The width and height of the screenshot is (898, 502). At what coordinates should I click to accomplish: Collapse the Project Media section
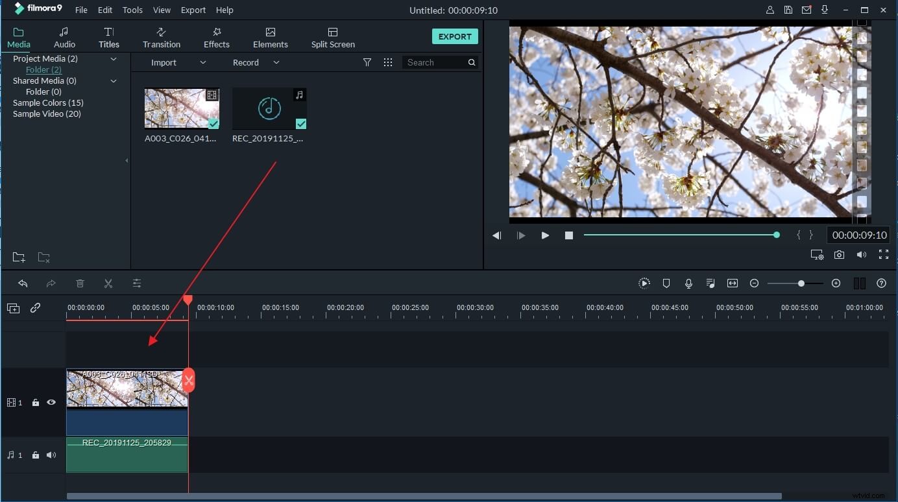pos(113,58)
